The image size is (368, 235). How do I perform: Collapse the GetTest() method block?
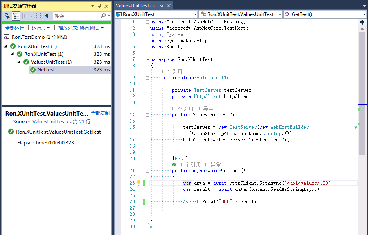coord(147,171)
